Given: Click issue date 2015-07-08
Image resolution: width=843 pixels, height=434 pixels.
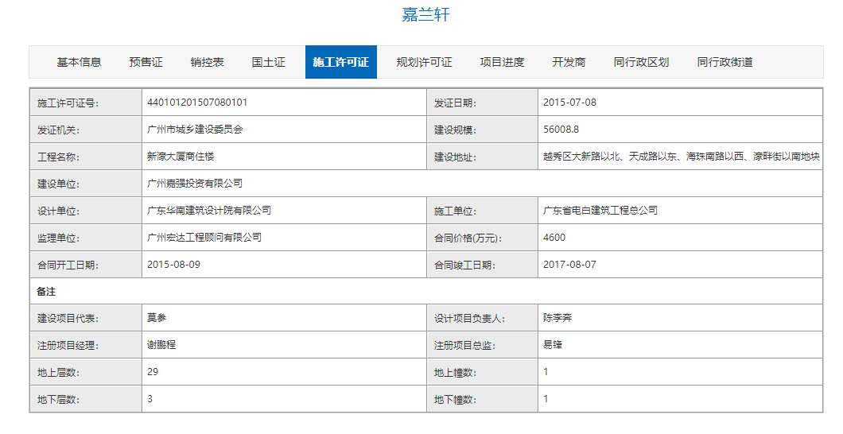Looking at the screenshot, I should (569, 102).
